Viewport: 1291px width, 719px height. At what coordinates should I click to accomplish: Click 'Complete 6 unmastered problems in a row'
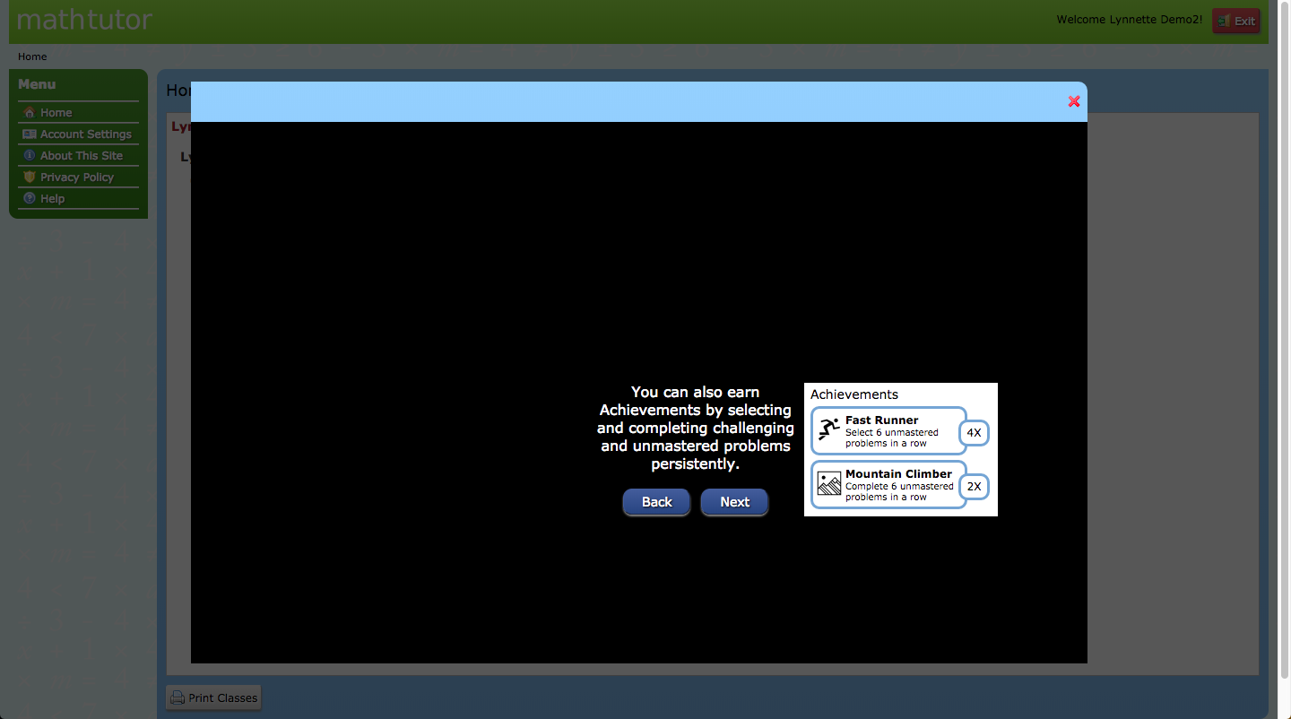point(899,491)
